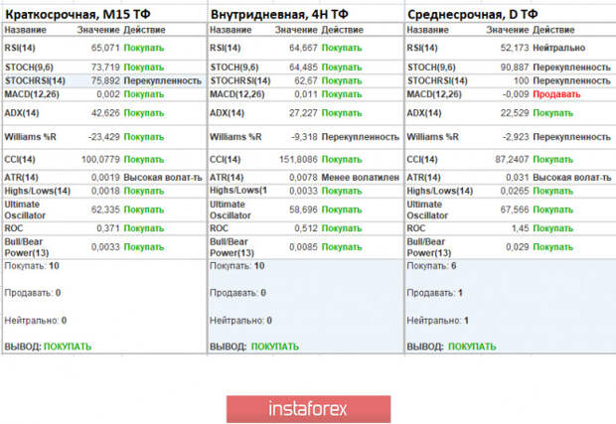Select the 'Покупать: 6' summary line
The image size is (616, 424).
point(432,266)
